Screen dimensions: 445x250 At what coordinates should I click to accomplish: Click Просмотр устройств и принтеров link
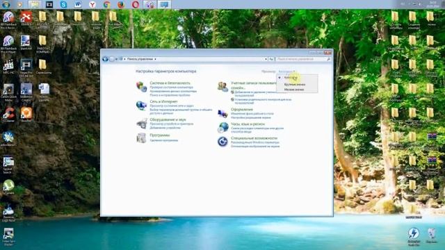(172, 124)
